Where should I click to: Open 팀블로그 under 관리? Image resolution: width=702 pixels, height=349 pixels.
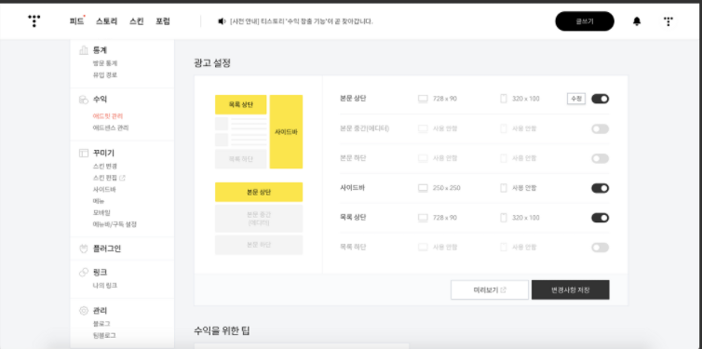[x=105, y=335]
